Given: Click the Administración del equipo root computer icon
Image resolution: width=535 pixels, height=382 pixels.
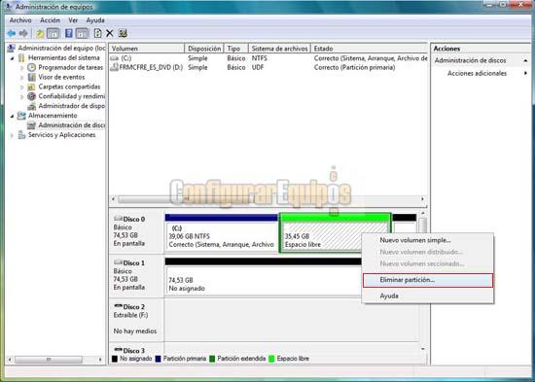Looking at the screenshot, I should (12, 48).
